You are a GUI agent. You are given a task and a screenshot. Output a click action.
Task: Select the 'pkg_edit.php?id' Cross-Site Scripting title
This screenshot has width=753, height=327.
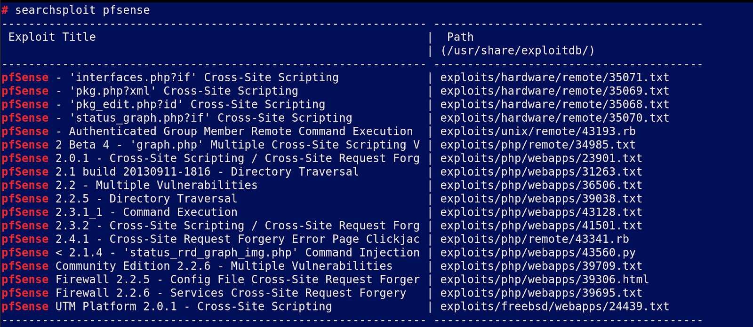[x=163, y=104]
